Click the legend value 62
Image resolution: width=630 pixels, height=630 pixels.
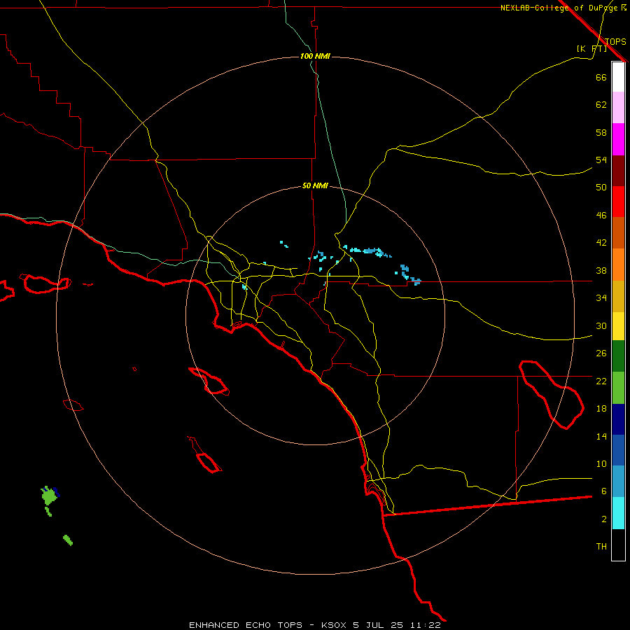[601, 105]
